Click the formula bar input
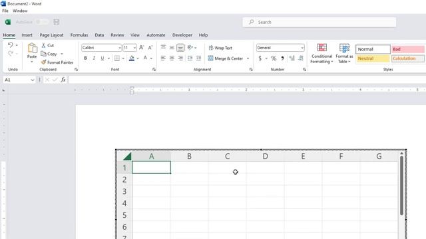The image size is (426, 239). click(247, 80)
